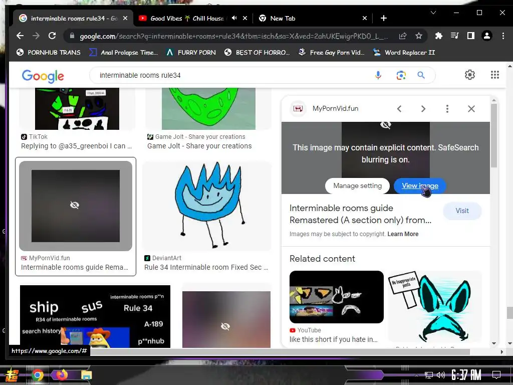
Task: Click the Visit button
Action: coord(462,211)
